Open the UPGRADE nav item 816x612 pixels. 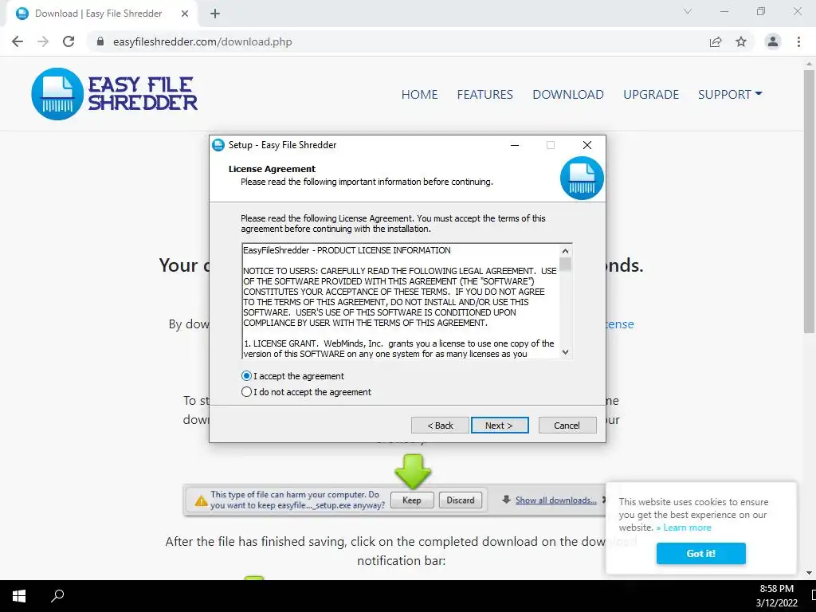click(x=651, y=94)
